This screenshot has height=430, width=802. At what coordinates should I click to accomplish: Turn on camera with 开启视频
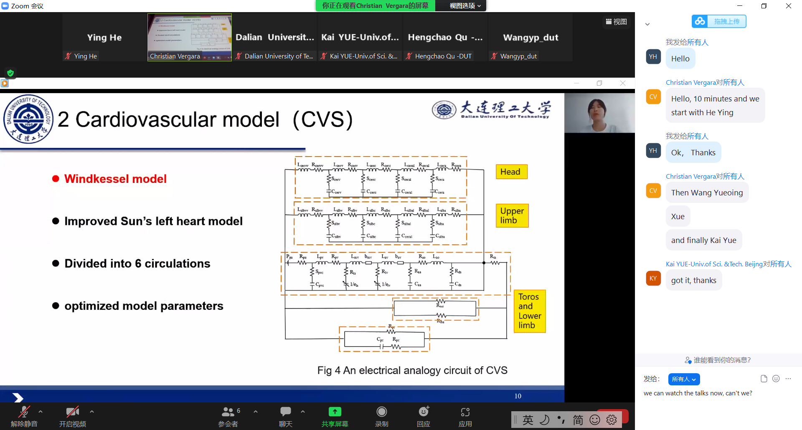coord(73,412)
